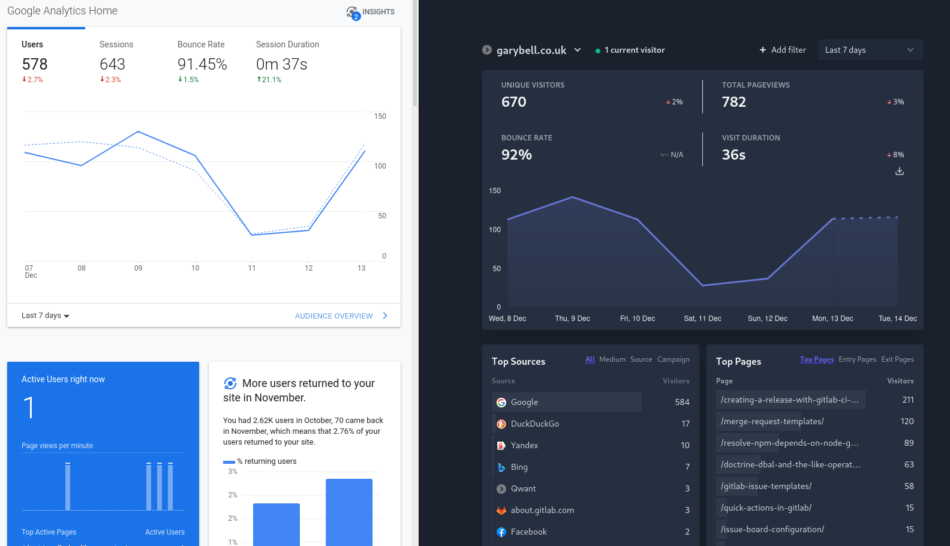The height and width of the screenshot is (546, 950).
Task: Click the Google Analytics page scrollbar
Action: click(x=415, y=54)
